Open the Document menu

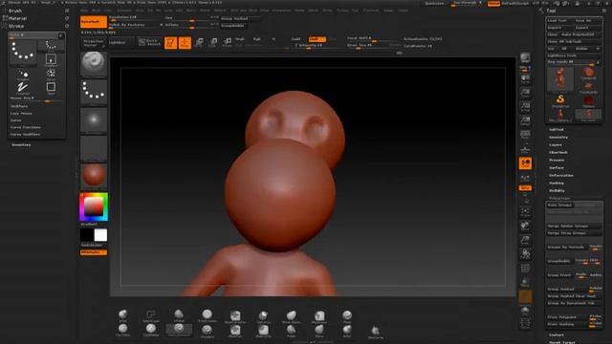(124, 11)
